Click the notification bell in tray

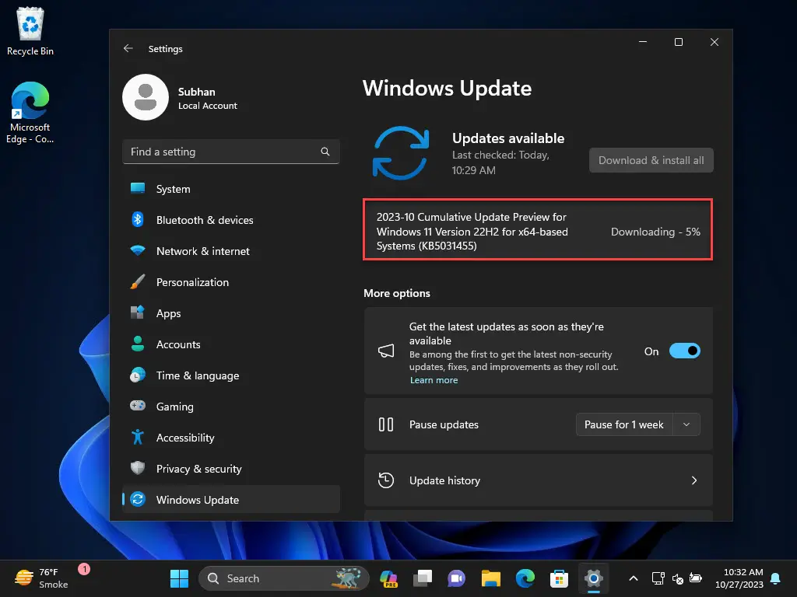pos(776,578)
